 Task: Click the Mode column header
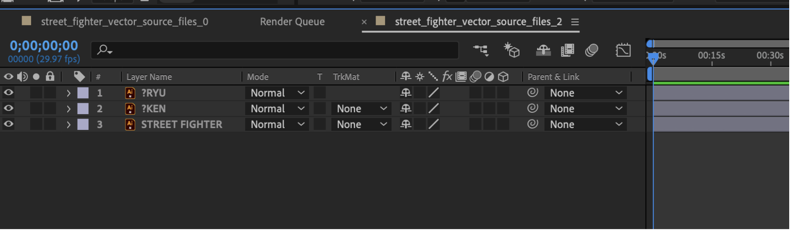258,77
